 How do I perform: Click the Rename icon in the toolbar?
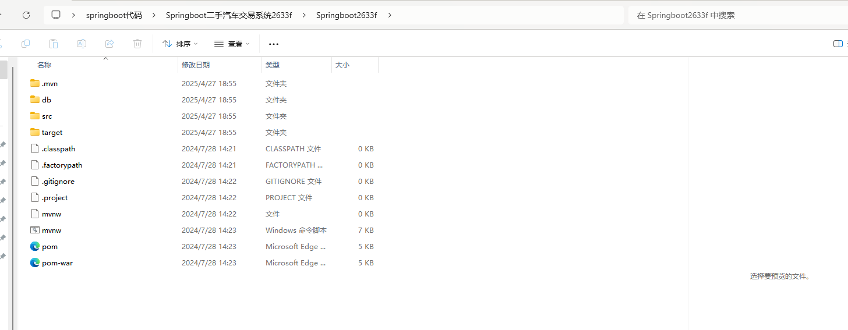[82, 44]
